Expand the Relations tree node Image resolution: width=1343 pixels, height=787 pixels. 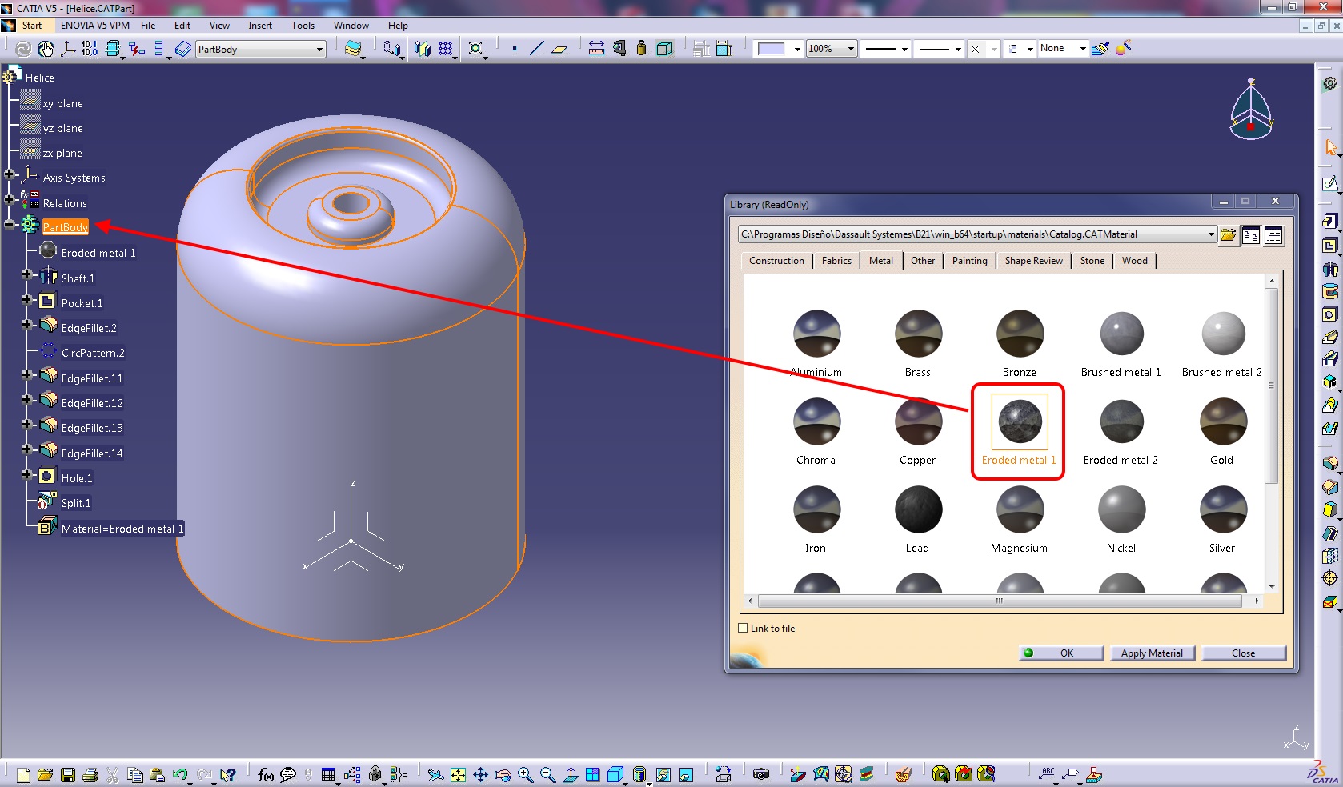coord(10,199)
